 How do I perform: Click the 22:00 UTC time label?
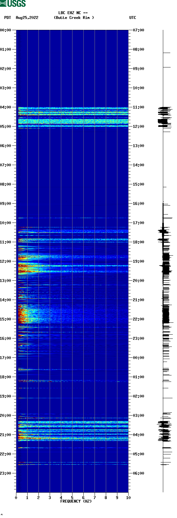(x=139, y=319)
